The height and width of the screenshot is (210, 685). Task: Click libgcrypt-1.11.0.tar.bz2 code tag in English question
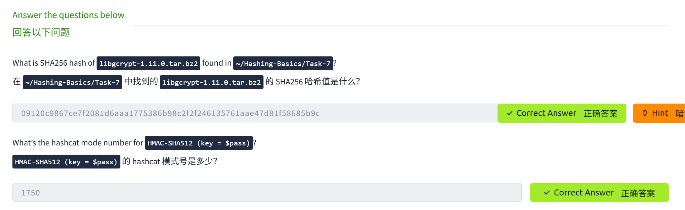(x=148, y=63)
